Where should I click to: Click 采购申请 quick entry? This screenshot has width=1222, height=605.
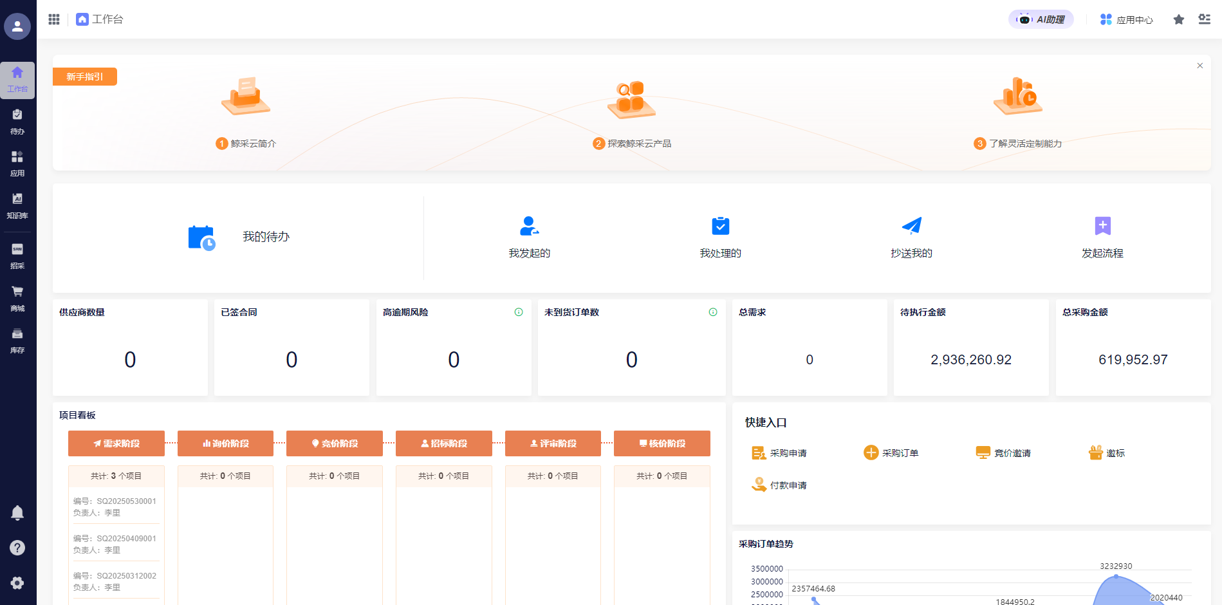779,453
